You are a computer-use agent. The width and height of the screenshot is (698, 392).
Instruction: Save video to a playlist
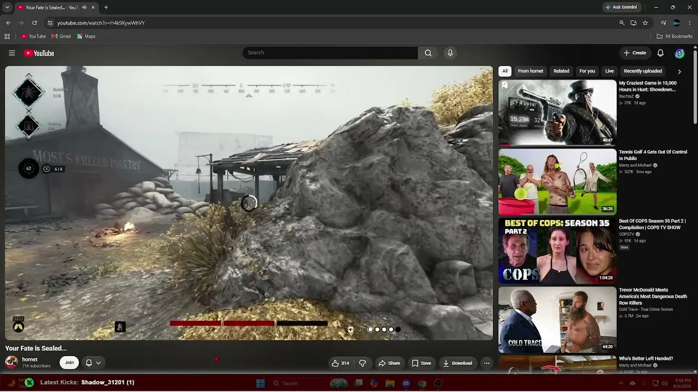[x=422, y=363]
